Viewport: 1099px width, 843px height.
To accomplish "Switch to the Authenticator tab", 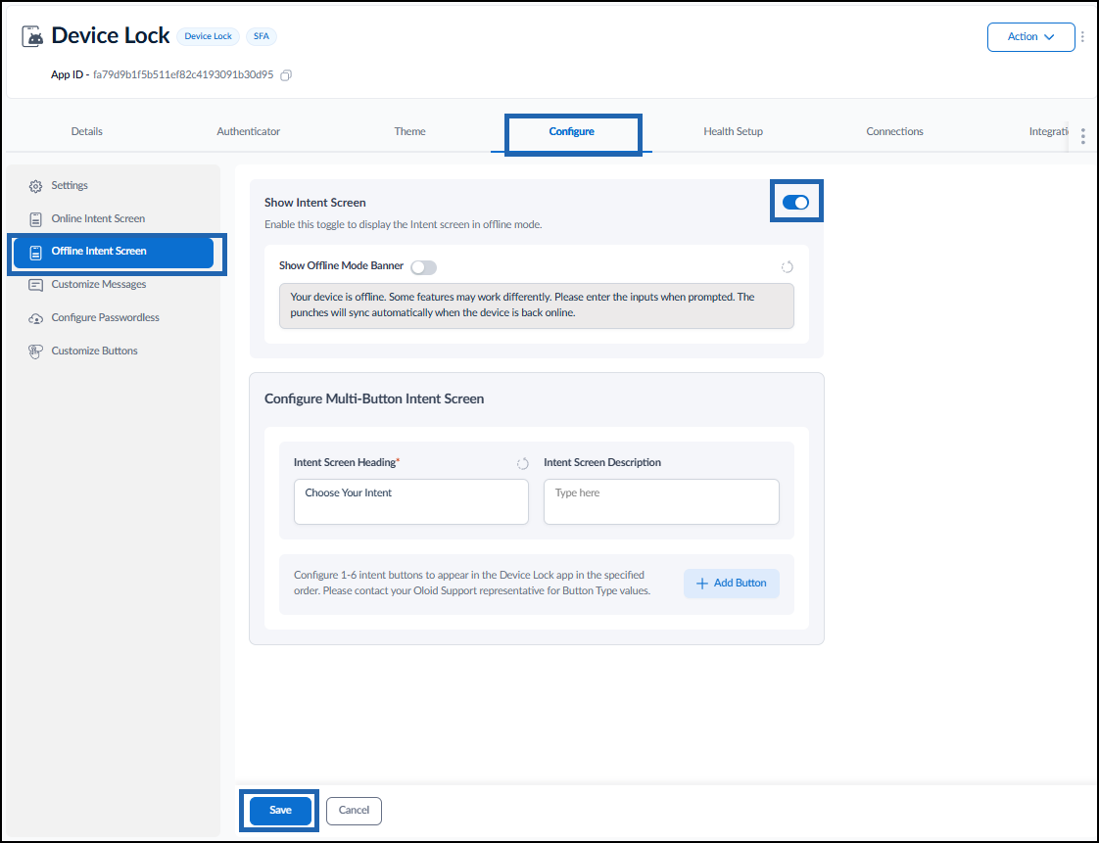I will [248, 131].
